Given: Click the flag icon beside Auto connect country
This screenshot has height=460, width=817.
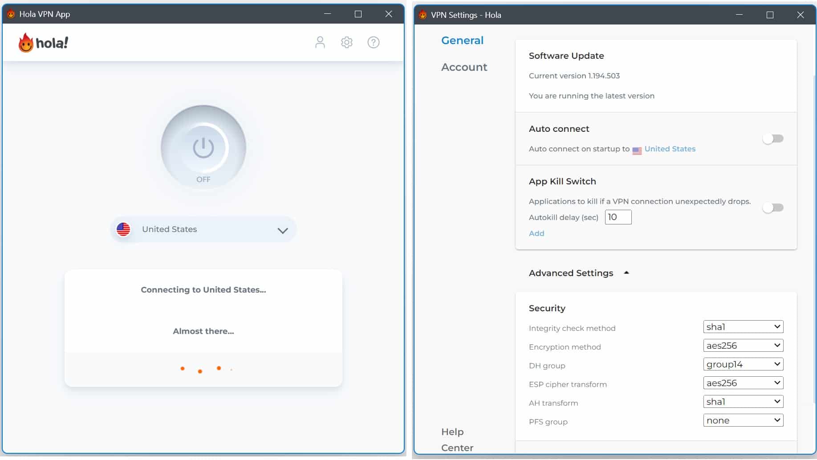Looking at the screenshot, I should tap(637, 150).
